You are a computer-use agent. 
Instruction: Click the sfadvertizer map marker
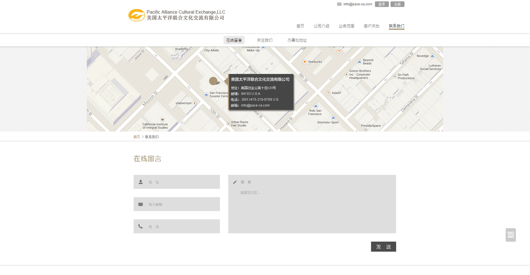coord(195,103)
